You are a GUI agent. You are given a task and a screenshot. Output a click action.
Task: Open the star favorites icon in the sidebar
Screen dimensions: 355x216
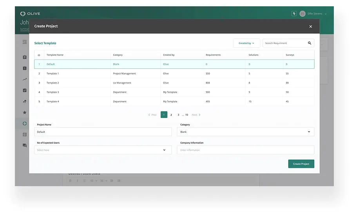pyautogui.click(x=25, y=113)
